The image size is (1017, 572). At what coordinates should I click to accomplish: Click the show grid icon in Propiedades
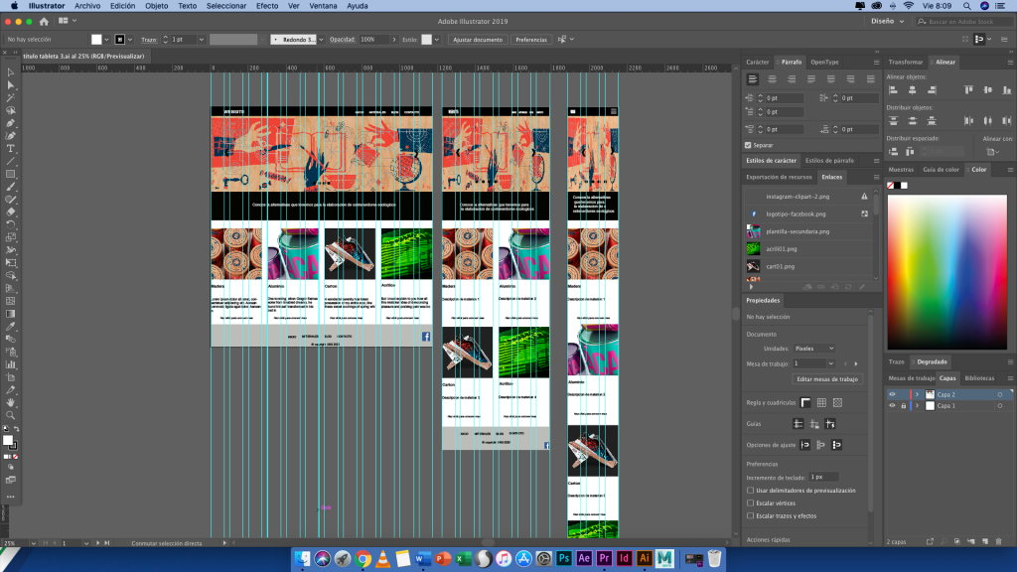coord(821,402)
